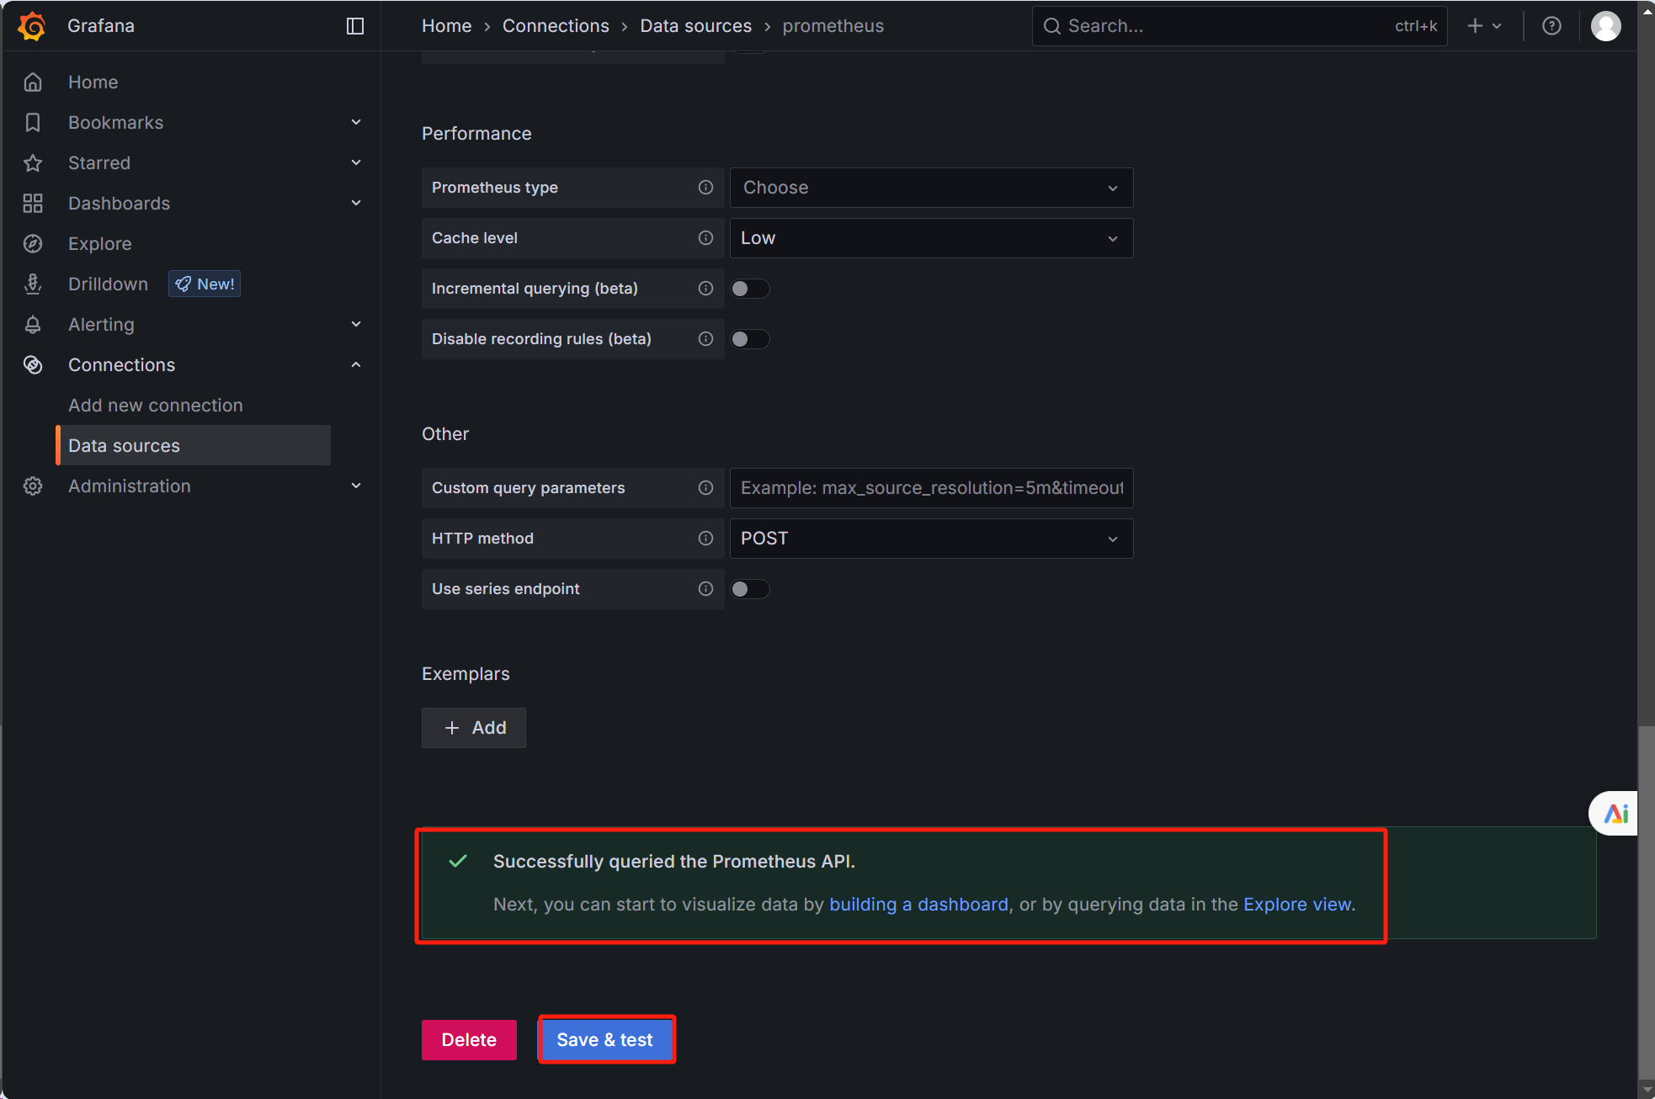Click the dock menu sidebar icon
Viewport: 1655px width, 1099px height.
point(355,26)
